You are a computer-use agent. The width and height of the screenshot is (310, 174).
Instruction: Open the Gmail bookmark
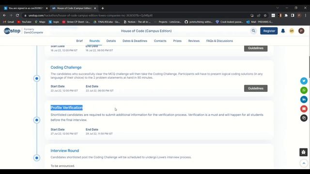coord(9,22)
